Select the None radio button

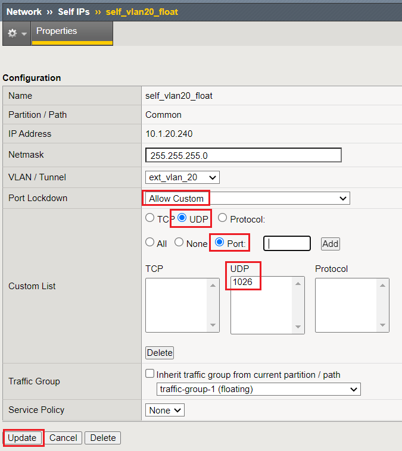179,242
